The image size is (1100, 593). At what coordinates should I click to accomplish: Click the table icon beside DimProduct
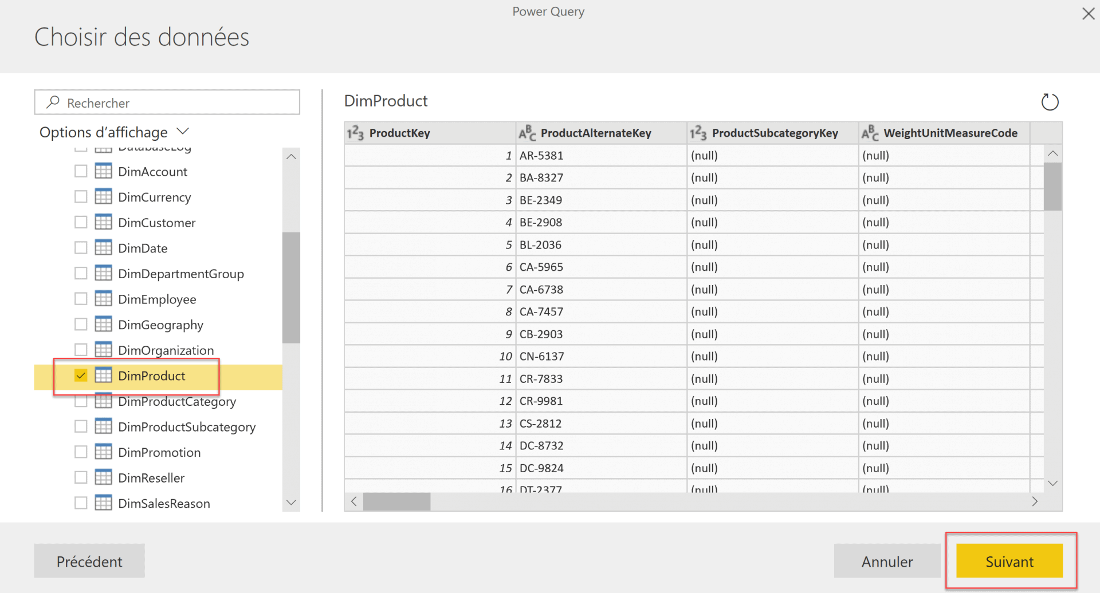103,375
